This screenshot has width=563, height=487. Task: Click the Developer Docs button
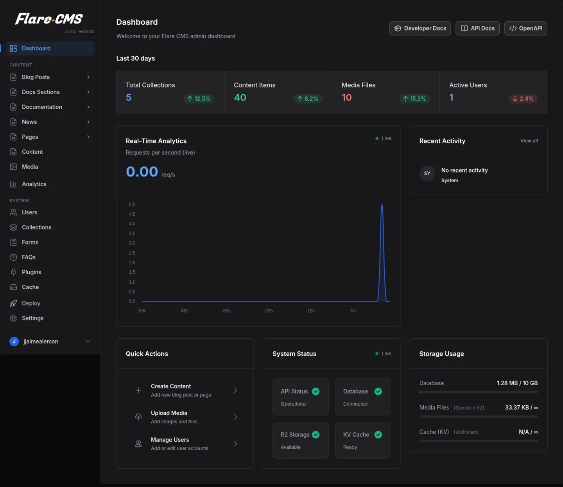point(420,28)
